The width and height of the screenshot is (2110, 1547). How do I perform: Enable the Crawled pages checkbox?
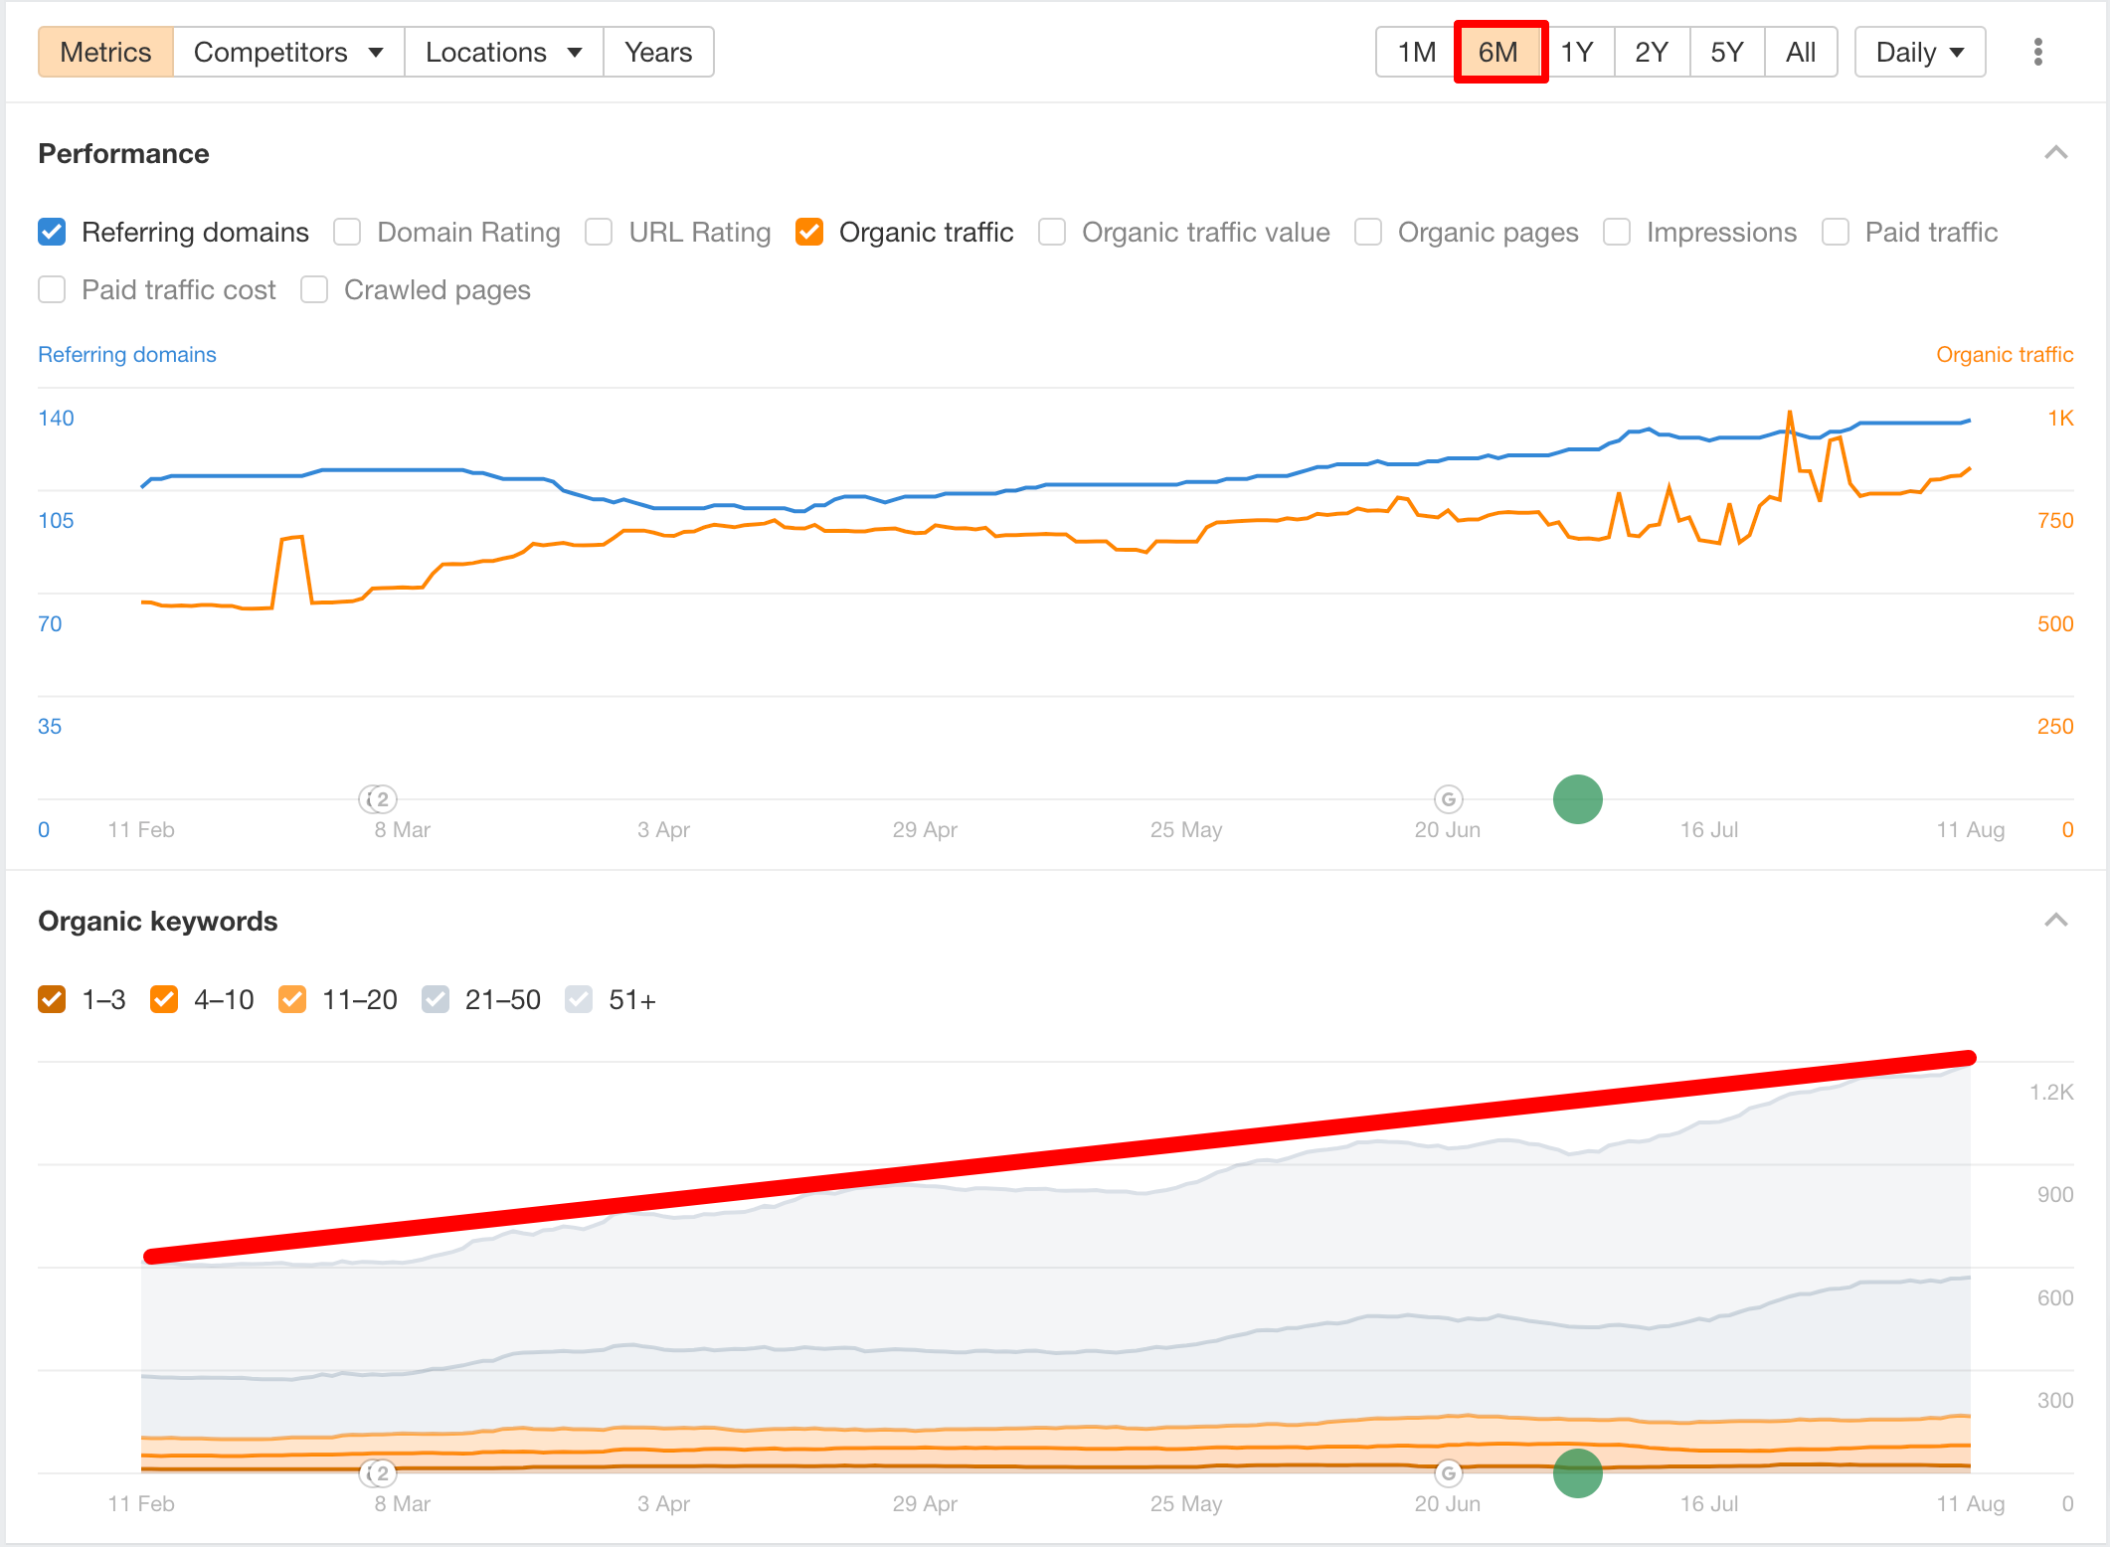(x=314, y=289)
